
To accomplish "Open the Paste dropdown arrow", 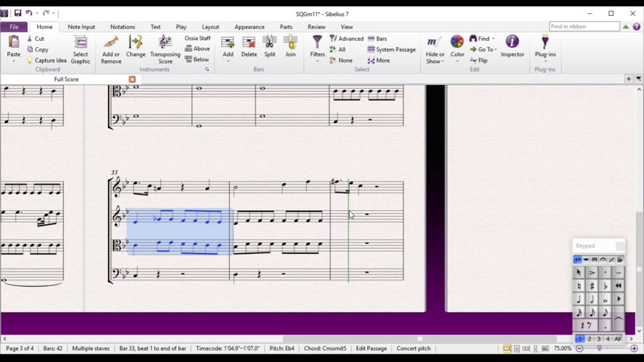I will pos(14,61).
